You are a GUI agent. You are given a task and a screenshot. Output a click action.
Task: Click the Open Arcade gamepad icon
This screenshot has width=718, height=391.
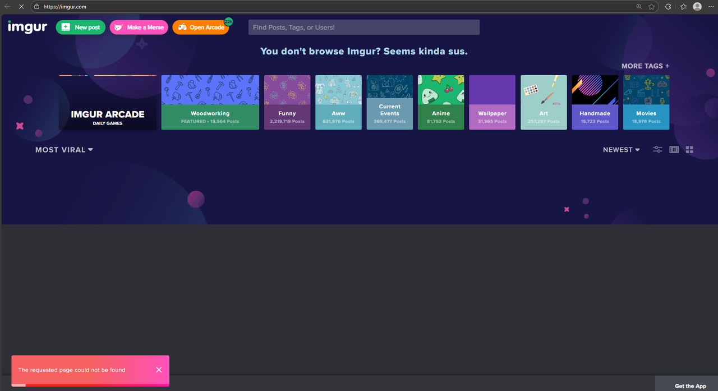coord(183,27)
